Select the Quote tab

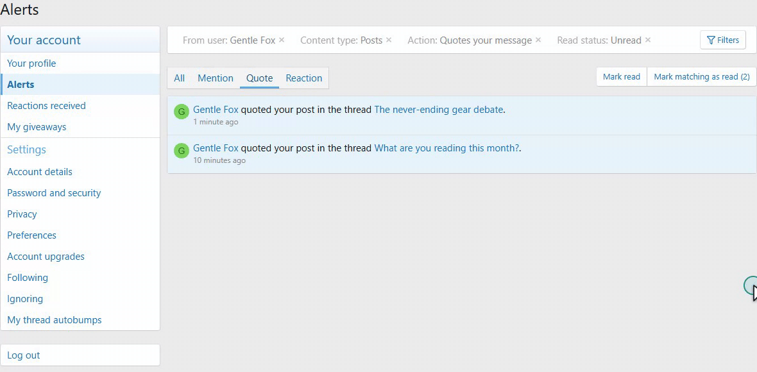(259, 78)
